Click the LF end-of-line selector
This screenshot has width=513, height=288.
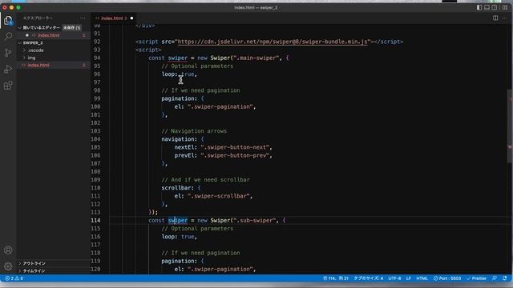tap(409, 278)
